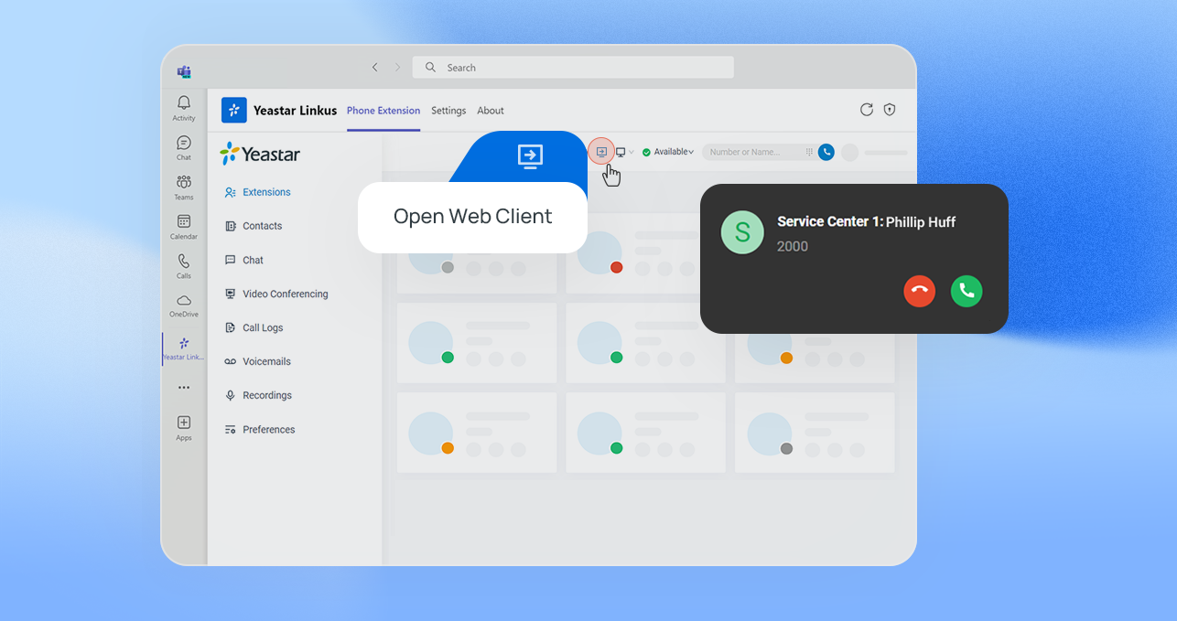
Task: Click the Yeastar Linkus header app icon
Action: point(234,111)
